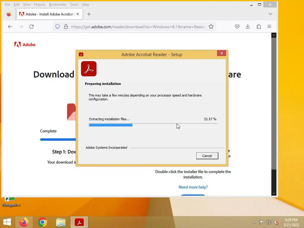Click Firefox in the taskbar

pyautogui.click(x=24, y=222)
